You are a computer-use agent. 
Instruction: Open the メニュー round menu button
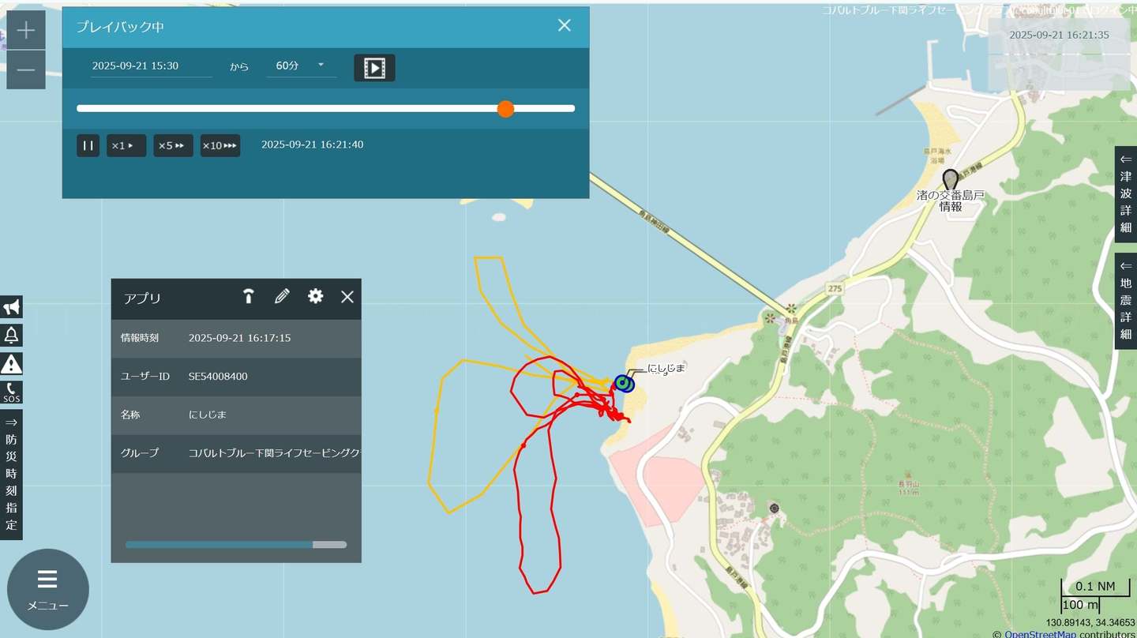tap(48, 590)
